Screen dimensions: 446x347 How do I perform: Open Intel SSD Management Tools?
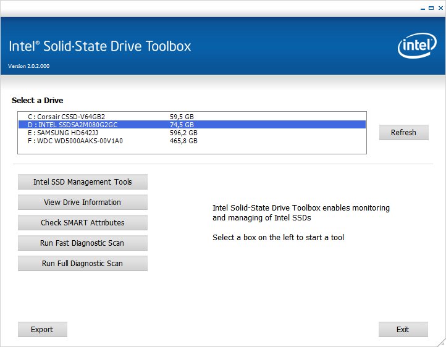coord(83,182)
